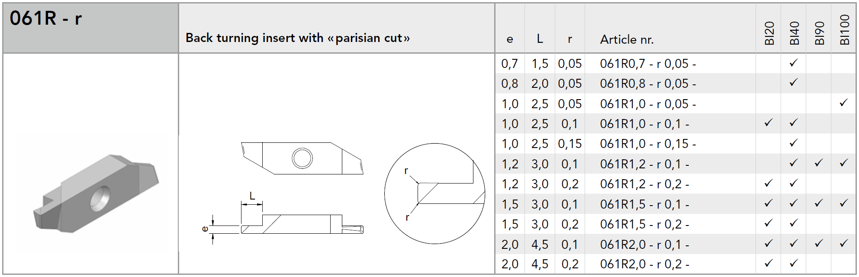Select article 061R2,0 - r 0,1 -
The height and width of the screenshot is (277, 859).
(644, 245)
